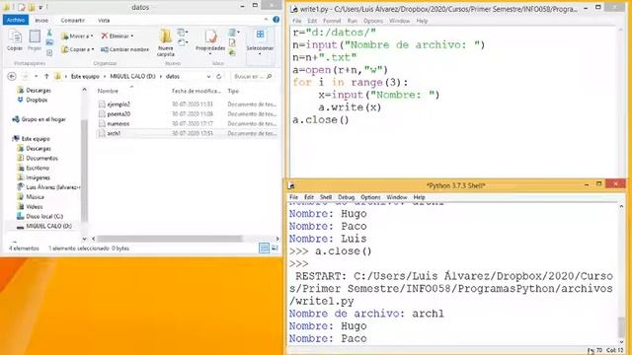Open the recent locations dropdown beside back arrows

pos(36,77)
